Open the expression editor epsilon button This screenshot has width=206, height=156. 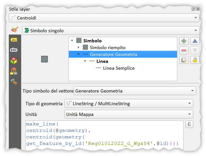189,124
